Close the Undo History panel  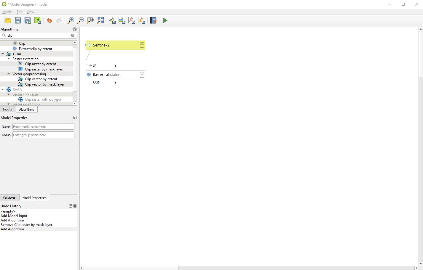point(75,206)
